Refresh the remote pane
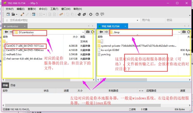 click(189, 32)
